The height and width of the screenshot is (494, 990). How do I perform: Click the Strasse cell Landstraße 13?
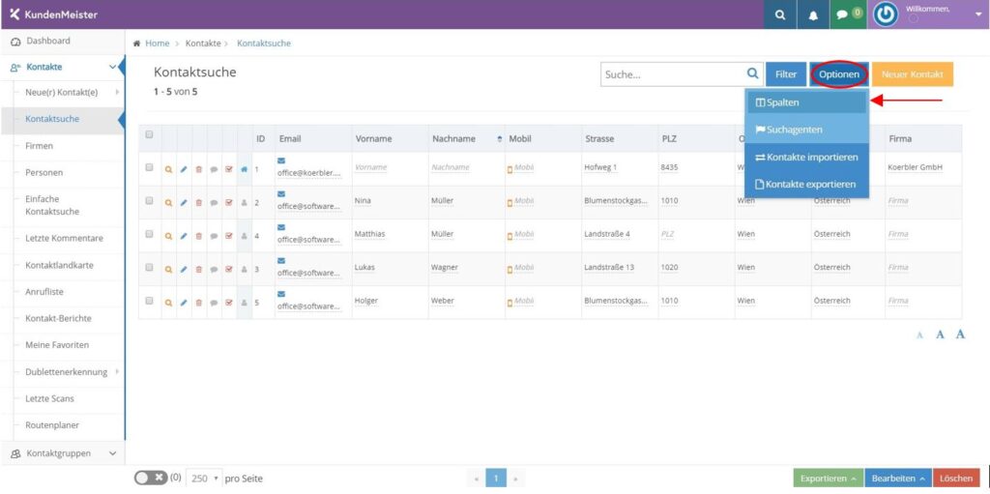(x=609, y=267)
